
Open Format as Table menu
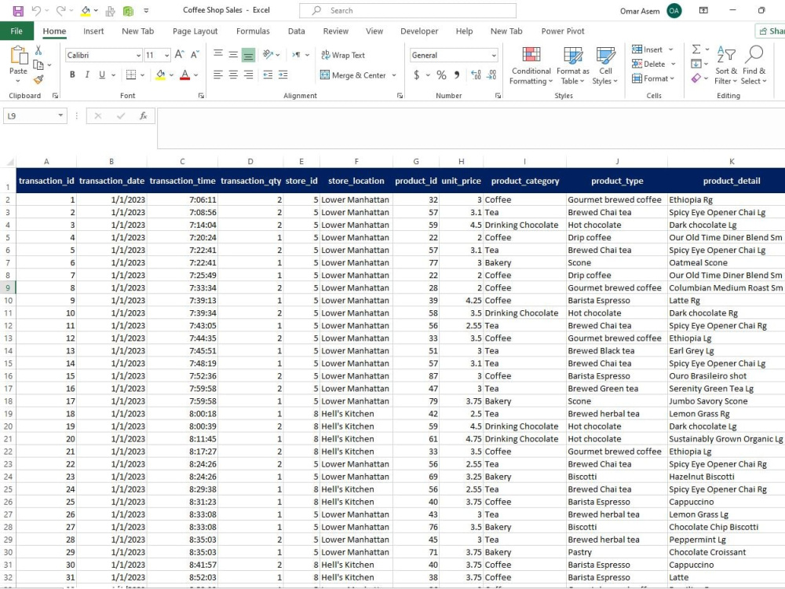click(x=573, y=66)
